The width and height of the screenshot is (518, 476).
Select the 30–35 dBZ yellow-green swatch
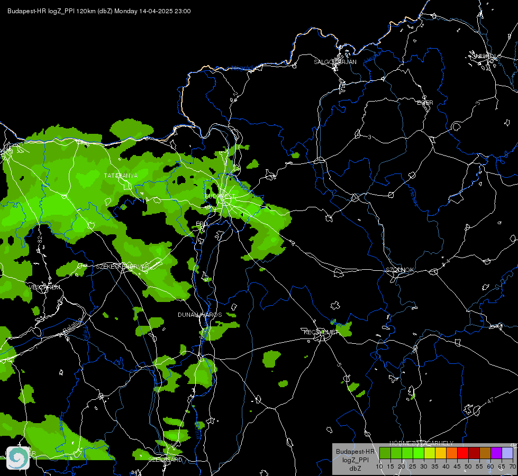(x=430, y=453)
